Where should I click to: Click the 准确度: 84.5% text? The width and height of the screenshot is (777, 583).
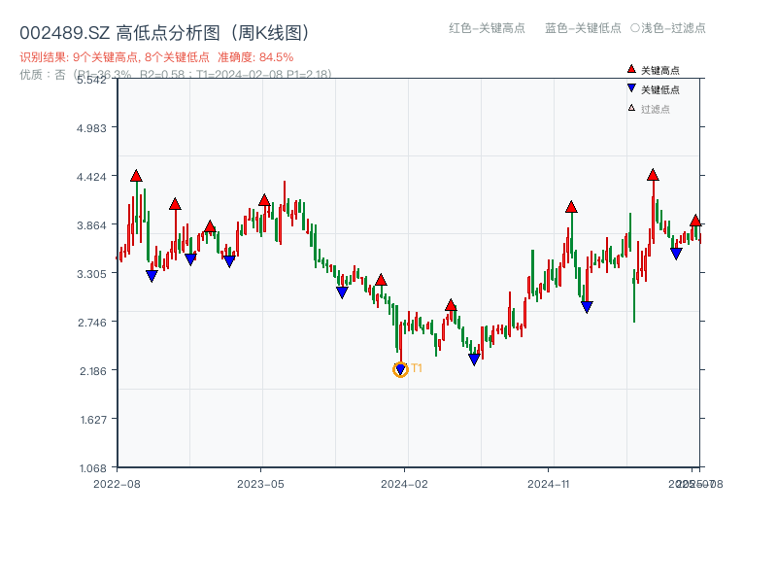pos(255,57)
